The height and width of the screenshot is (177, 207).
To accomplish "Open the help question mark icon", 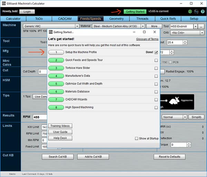I will (203, 12).
